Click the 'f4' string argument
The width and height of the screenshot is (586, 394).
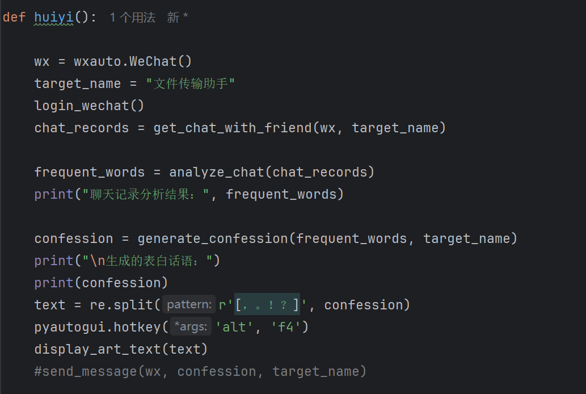[285, 327]
